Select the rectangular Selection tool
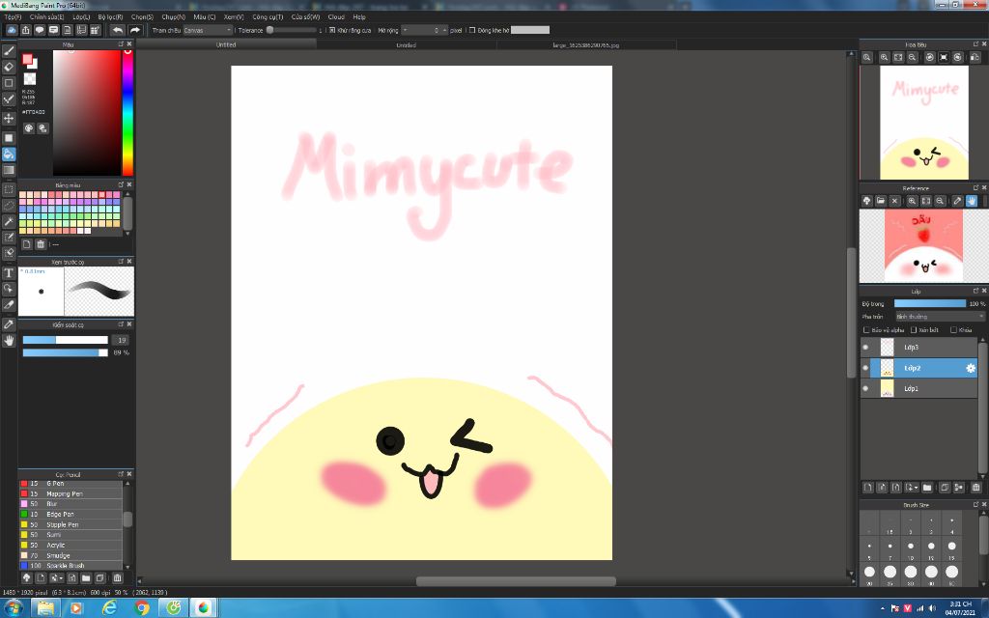 [9, 190]
